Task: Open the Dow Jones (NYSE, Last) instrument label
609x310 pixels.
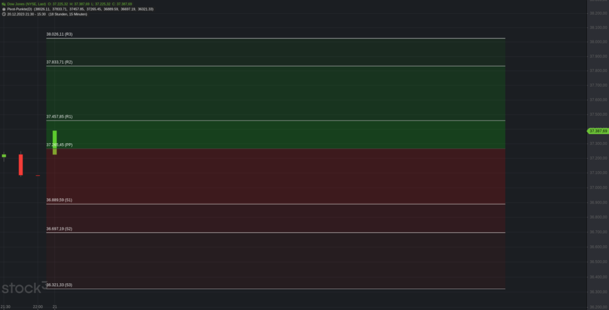Action: click(x=27, y=4)
